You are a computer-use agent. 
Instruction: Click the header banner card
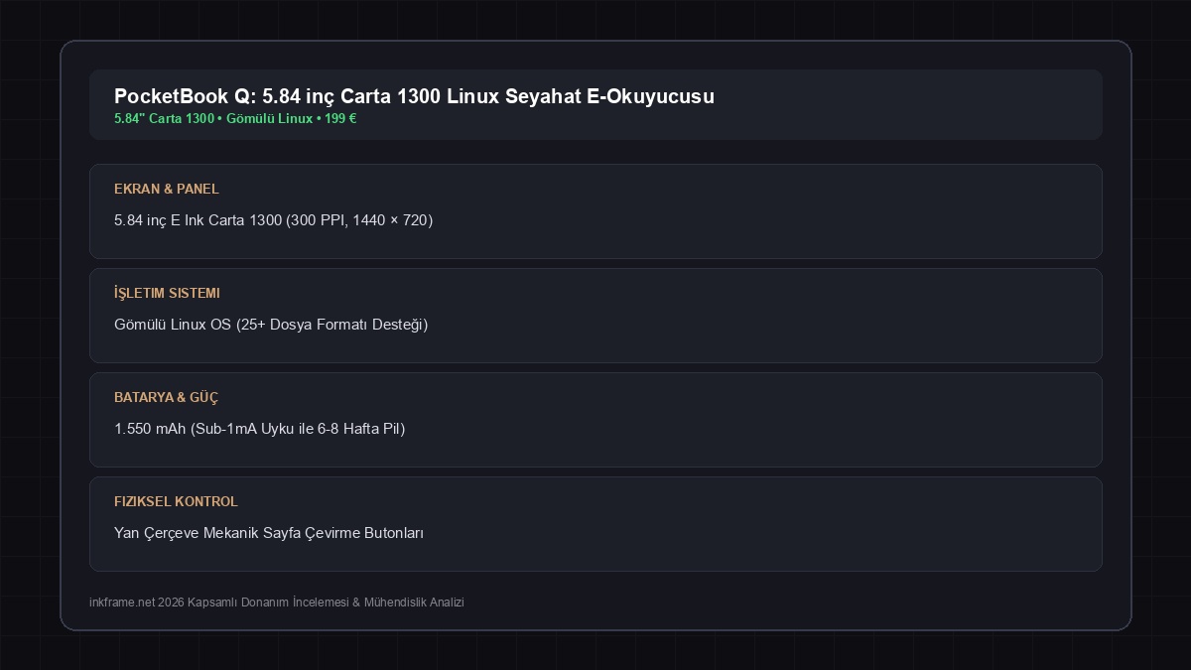(595, 104)
